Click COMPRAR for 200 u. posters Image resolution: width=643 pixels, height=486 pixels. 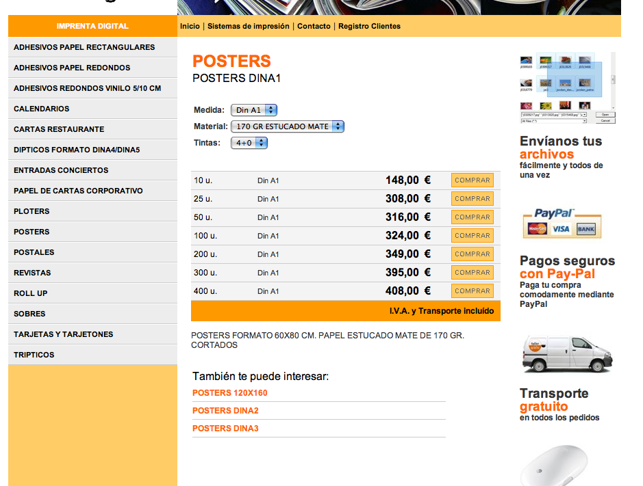472,254
